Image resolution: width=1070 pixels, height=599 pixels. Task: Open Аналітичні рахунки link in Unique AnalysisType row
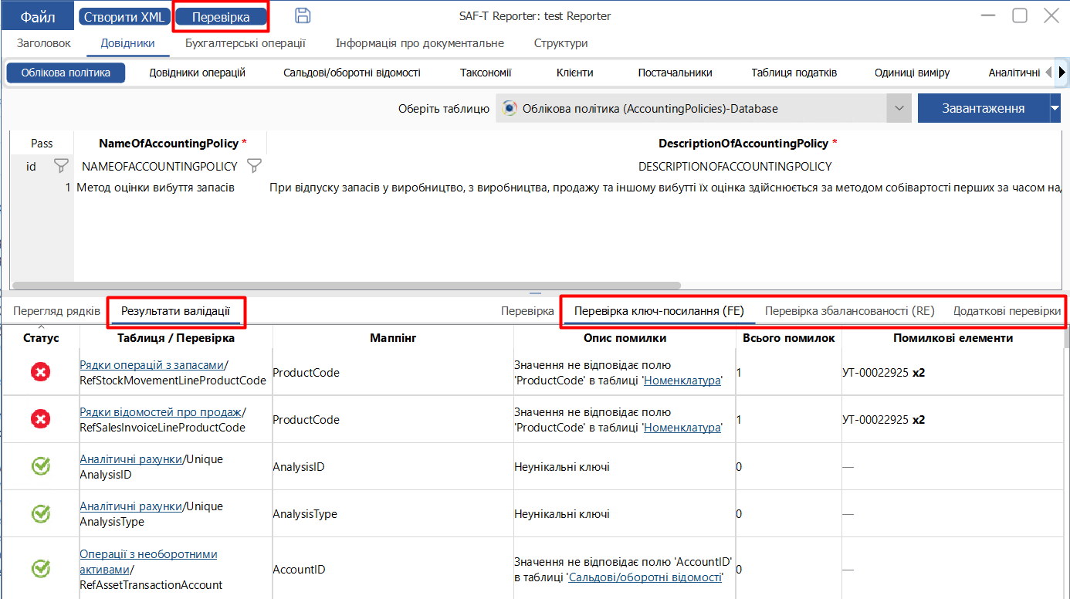pyautogui.click(x=130, y=506)
